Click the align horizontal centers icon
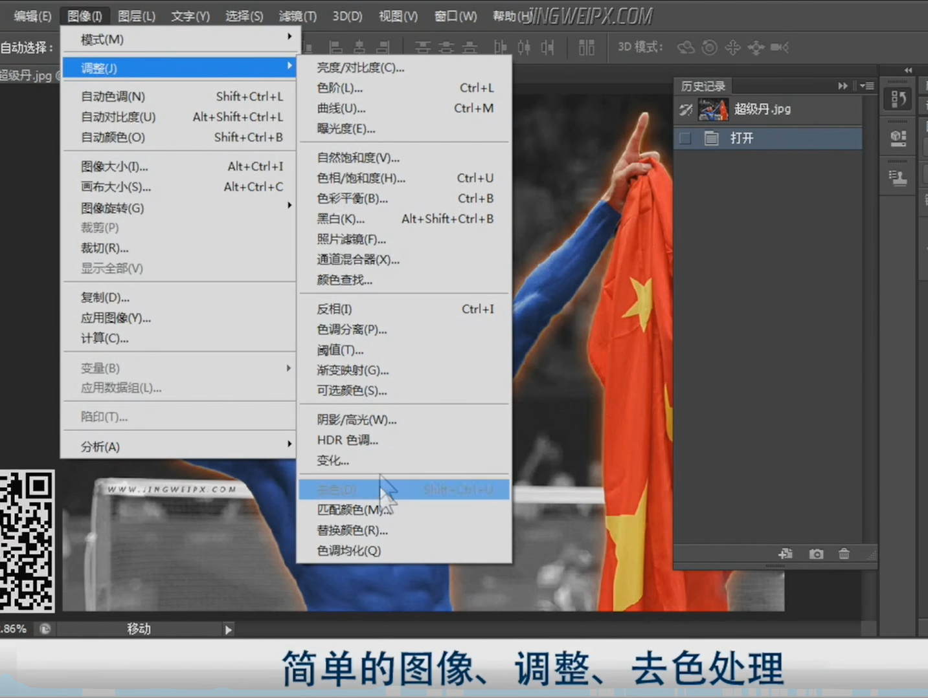928x698 pixels. [x=359, y=47]
